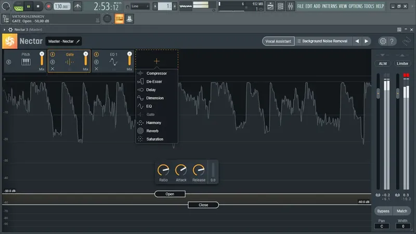
Task: Open the PATTERNS menu
Action: [330, 6]
